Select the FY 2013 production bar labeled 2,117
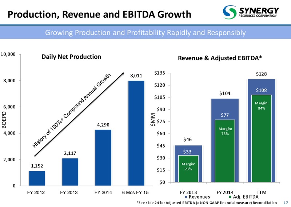291x207 pixels. coord(70,172)
